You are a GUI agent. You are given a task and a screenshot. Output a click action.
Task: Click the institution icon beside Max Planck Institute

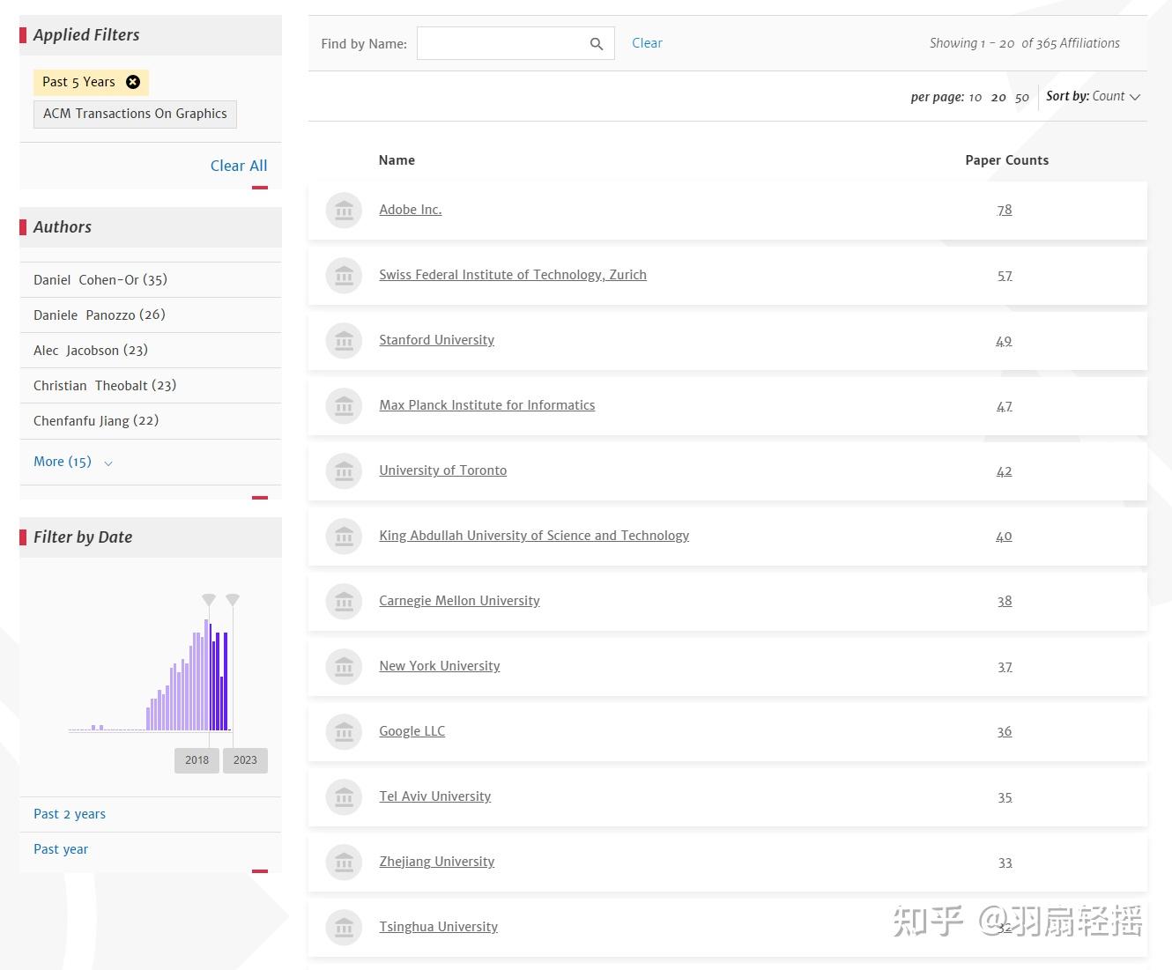344,406
